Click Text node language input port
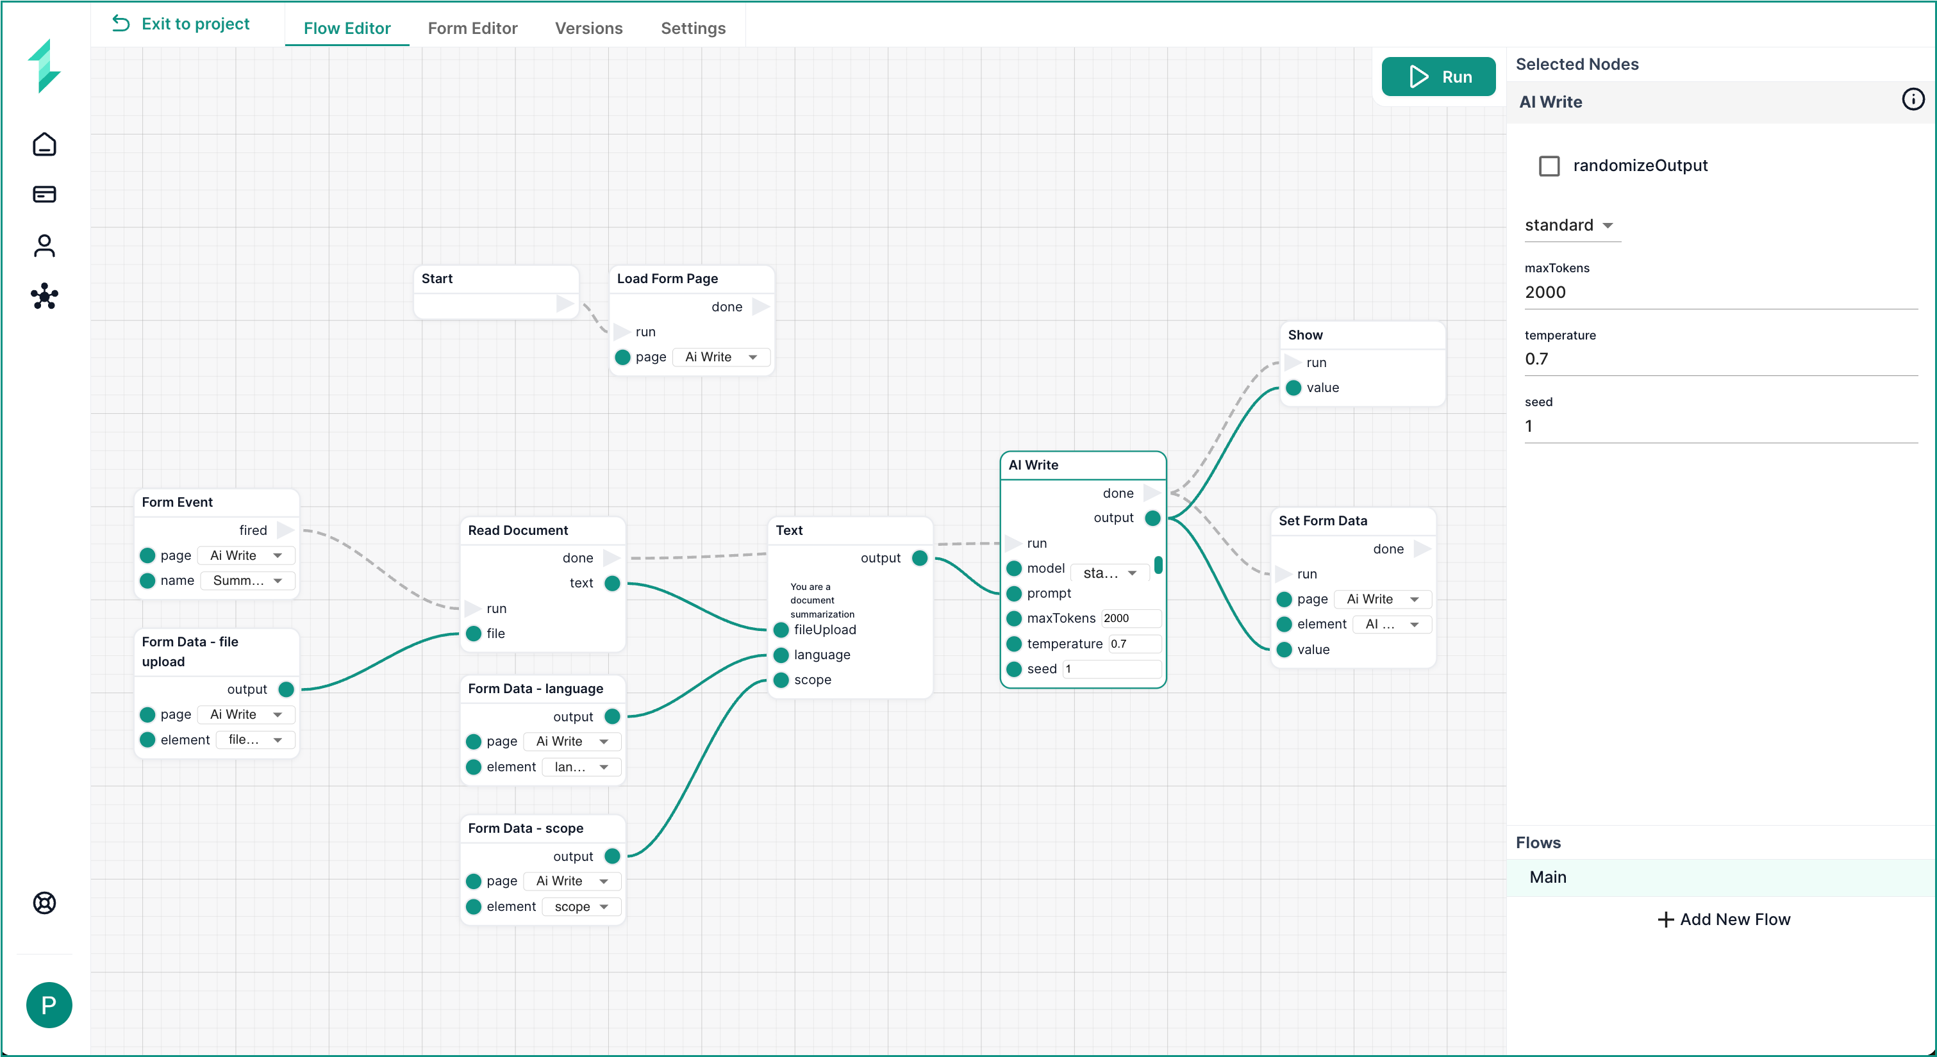Viewport: 1937px width, 1057px height. click(781, 655)
